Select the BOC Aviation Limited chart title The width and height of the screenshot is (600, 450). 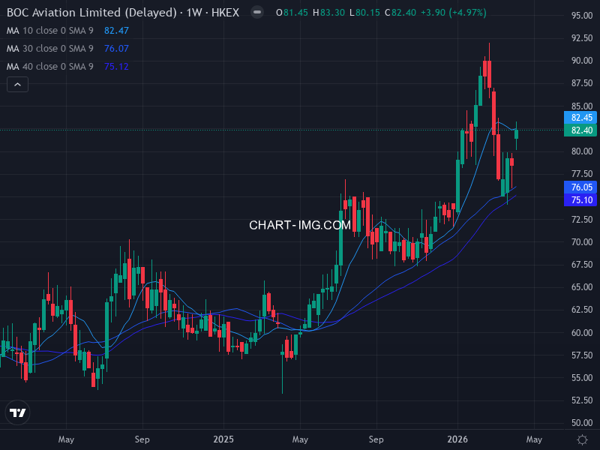click(123, 13)
